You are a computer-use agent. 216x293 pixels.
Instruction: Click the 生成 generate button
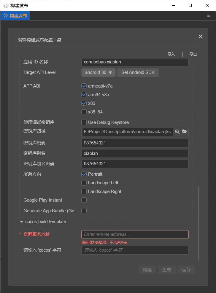(x=167, y=270)
